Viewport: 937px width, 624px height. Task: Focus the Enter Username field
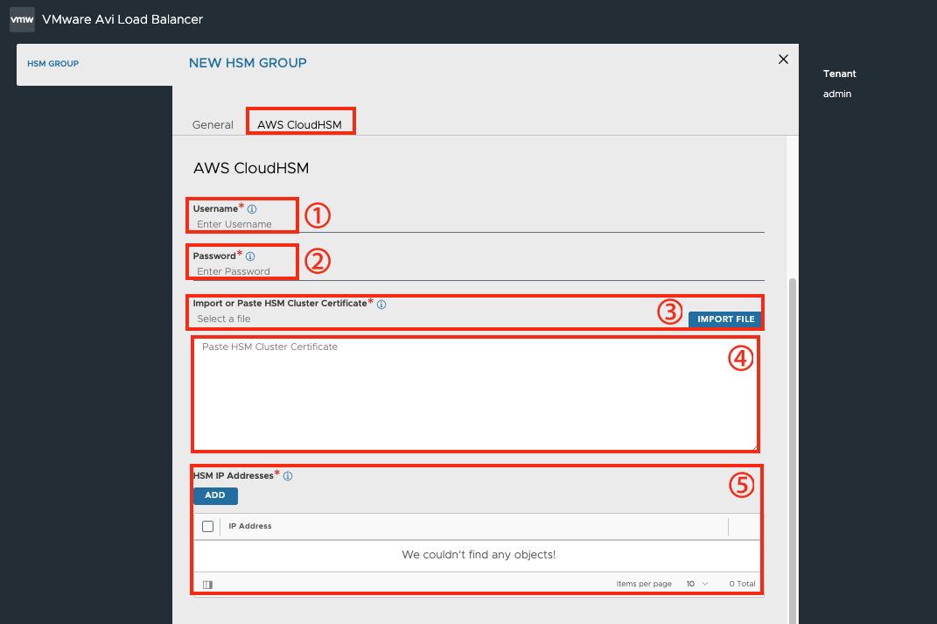(478, 224)
